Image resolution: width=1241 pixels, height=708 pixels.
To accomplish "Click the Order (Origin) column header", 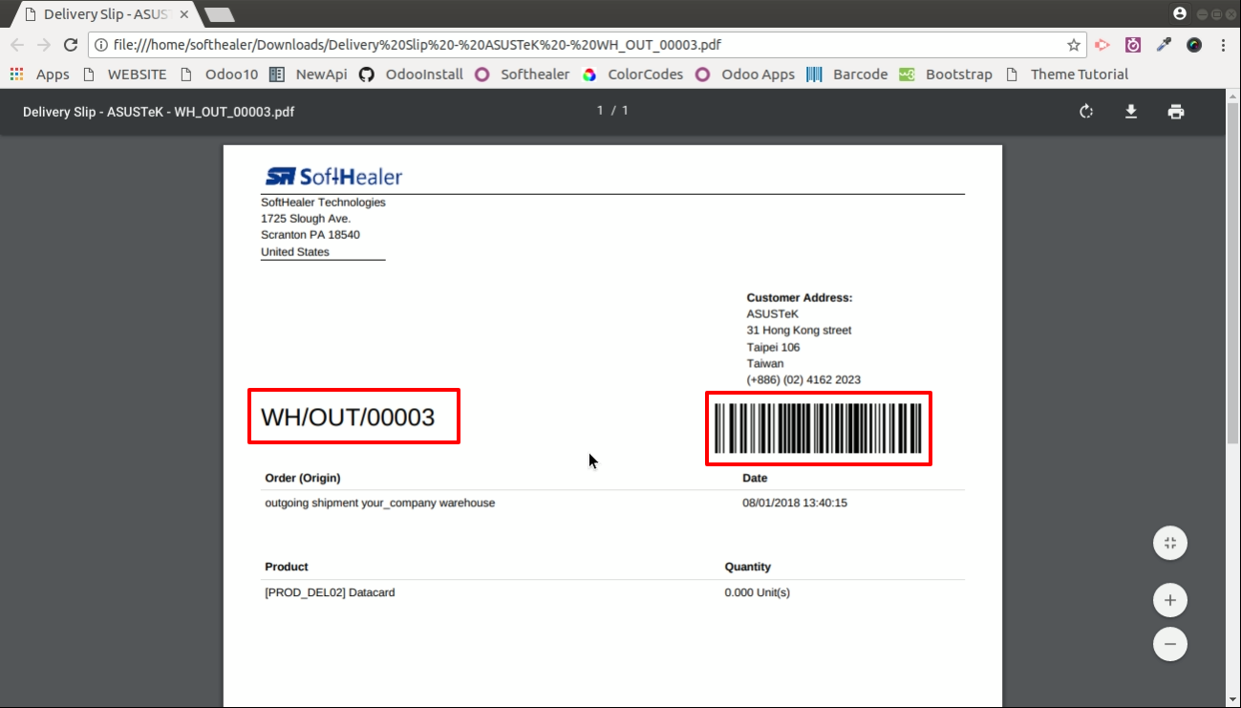I will point(303,478).
